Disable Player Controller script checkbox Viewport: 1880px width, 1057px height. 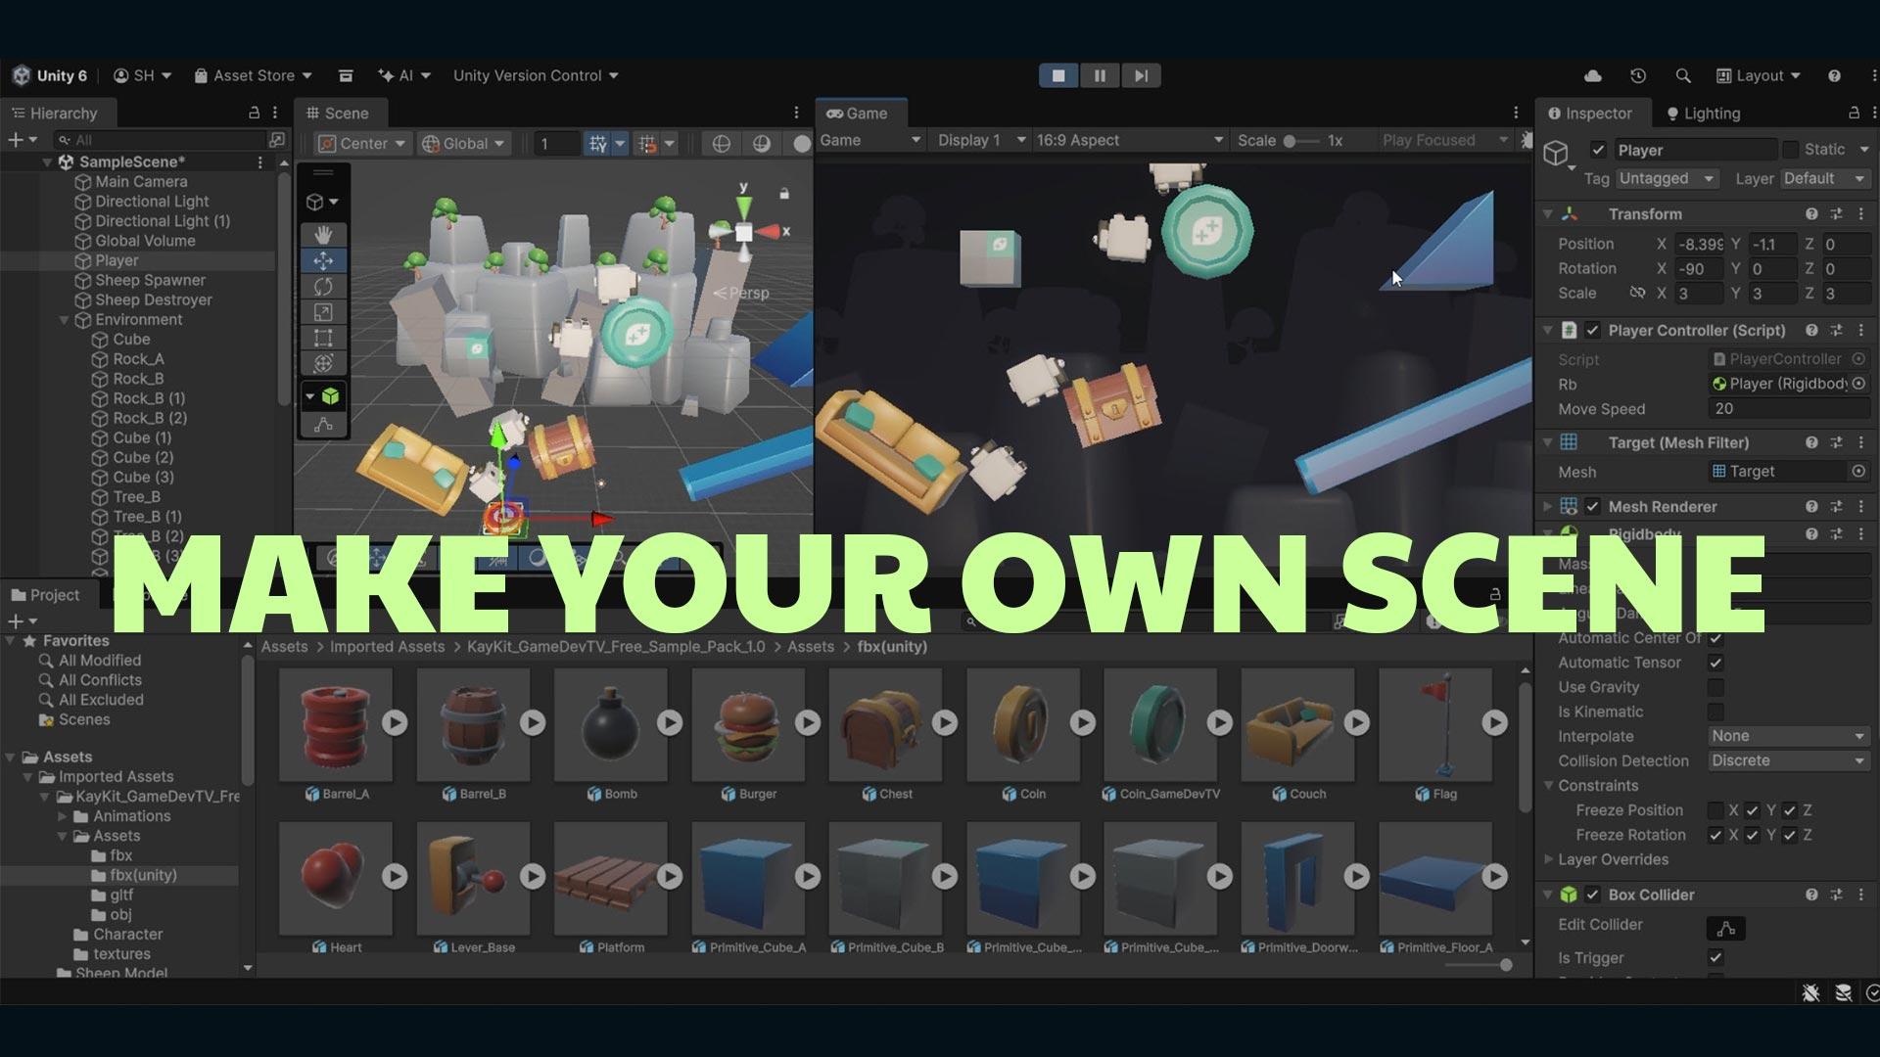[1593, 330]
